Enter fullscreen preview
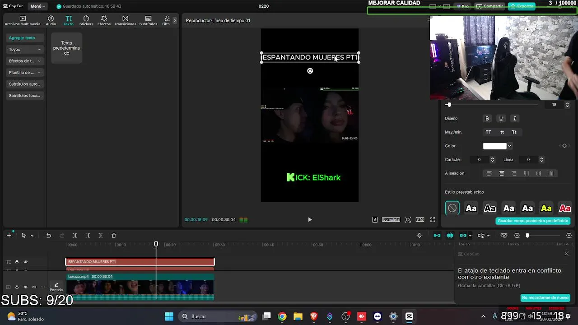The image size is (578, 325). pyautogui.click(x=433, y=220)
